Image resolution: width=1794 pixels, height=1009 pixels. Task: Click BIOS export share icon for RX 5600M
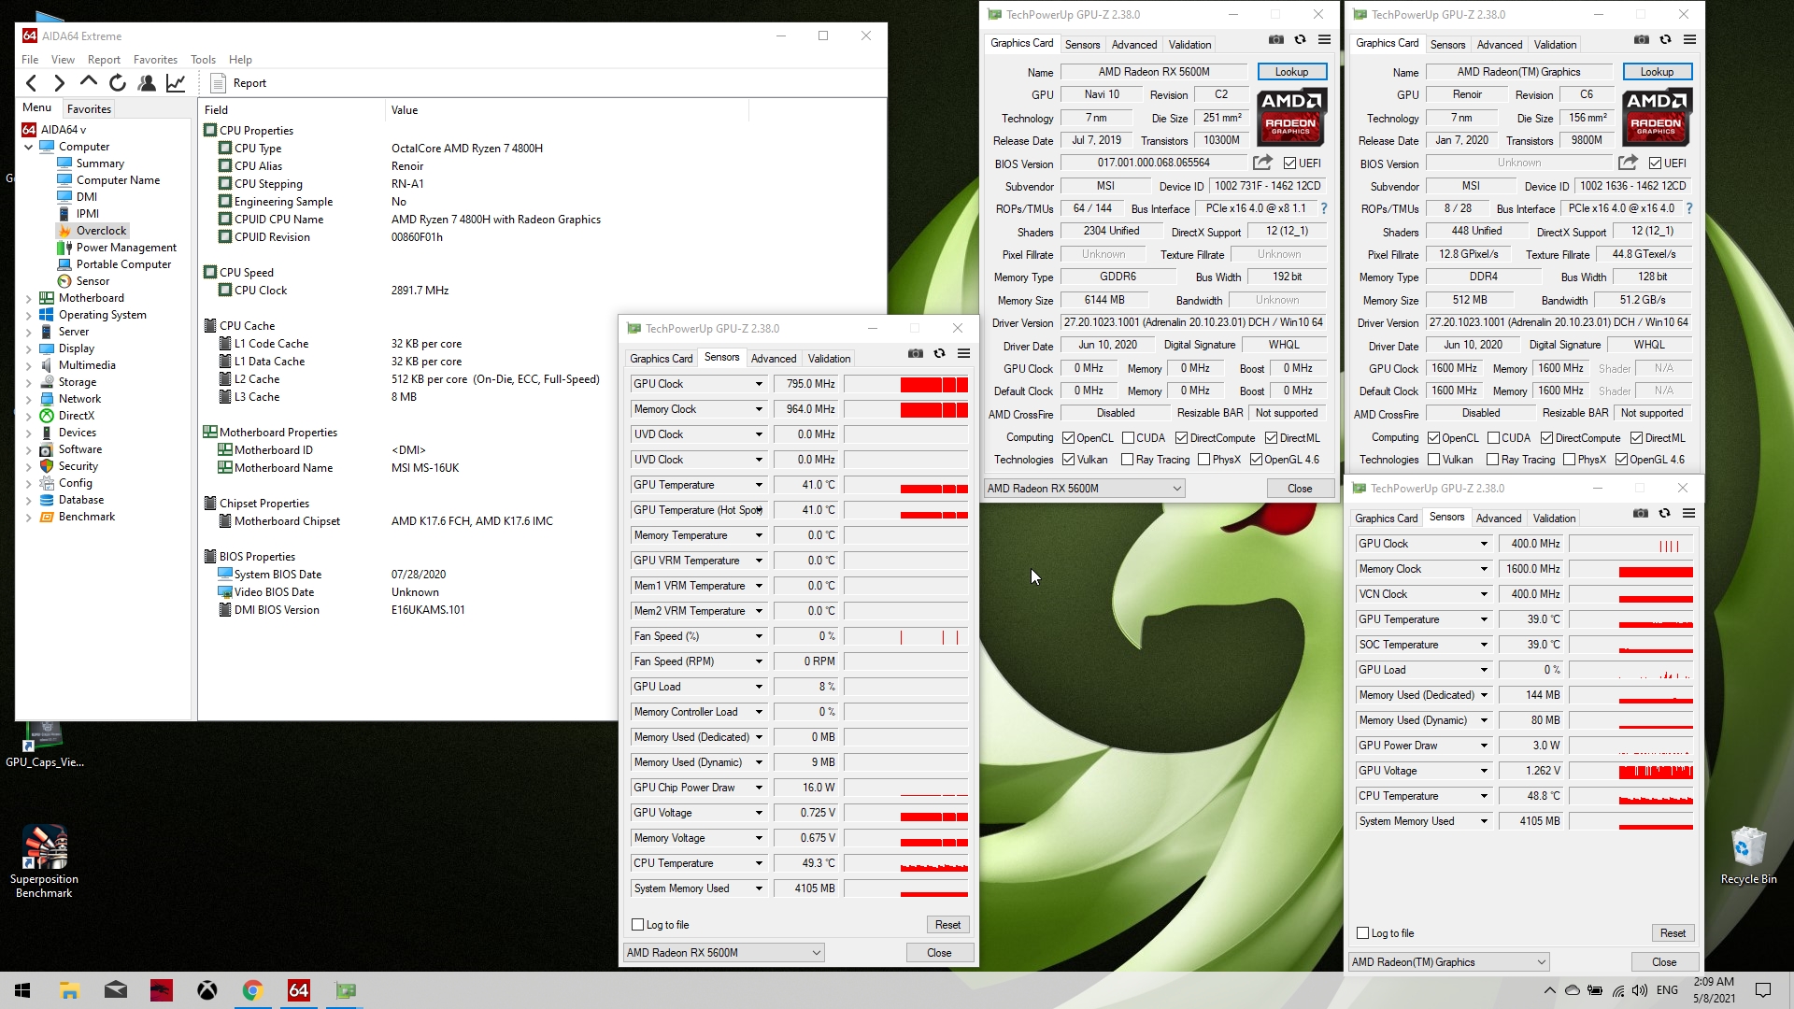coord(1261,163)
